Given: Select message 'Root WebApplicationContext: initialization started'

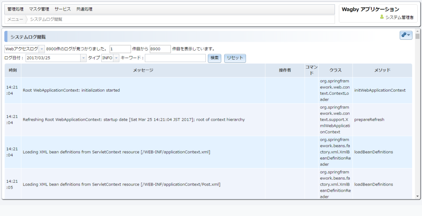Looking at the screenshot, I should 71,90.
